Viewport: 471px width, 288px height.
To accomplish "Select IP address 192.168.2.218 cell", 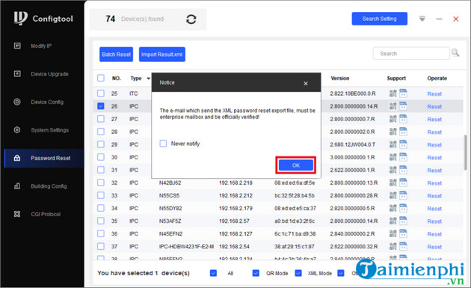I will (235, 183).
